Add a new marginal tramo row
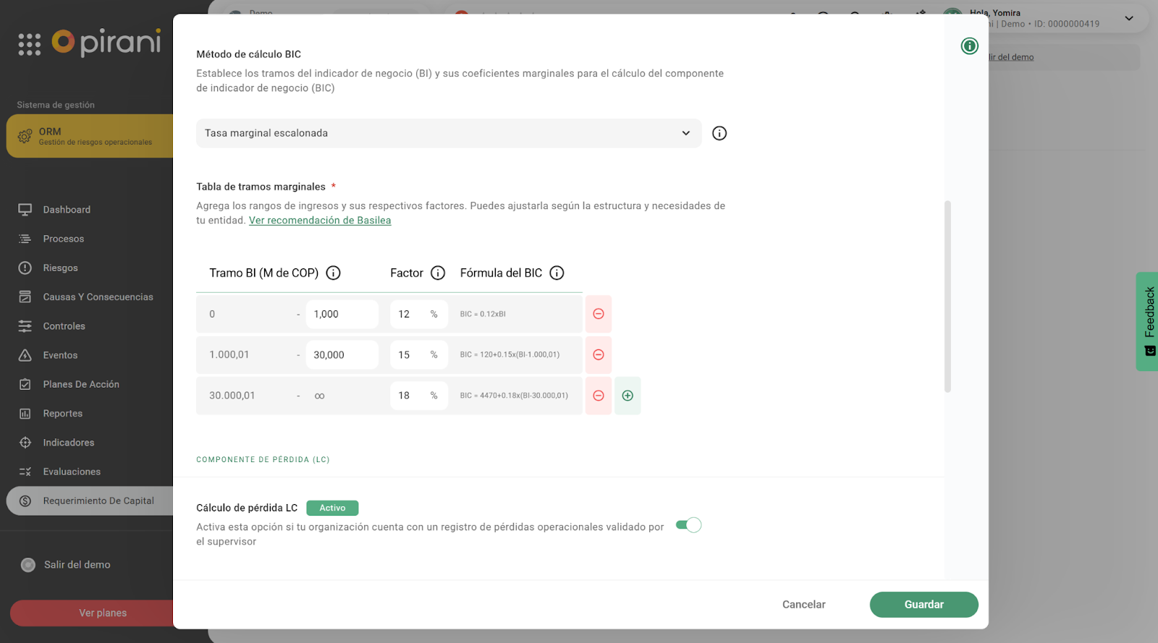The width and height of the screenshot is (1158, 643). [x=627, y=396]
